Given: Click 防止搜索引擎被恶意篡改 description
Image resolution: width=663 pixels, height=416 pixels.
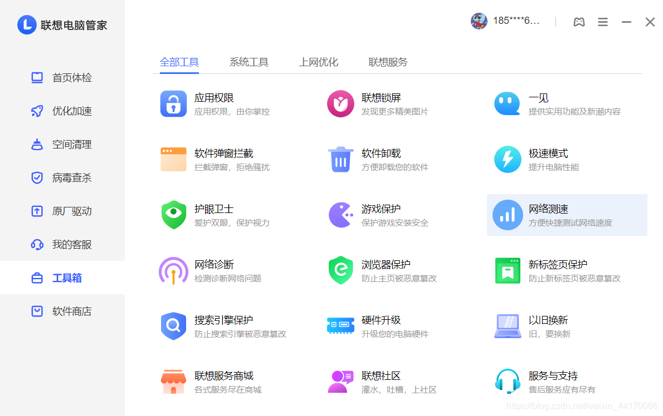Looking at the screenshot, I should coord(240,334).
